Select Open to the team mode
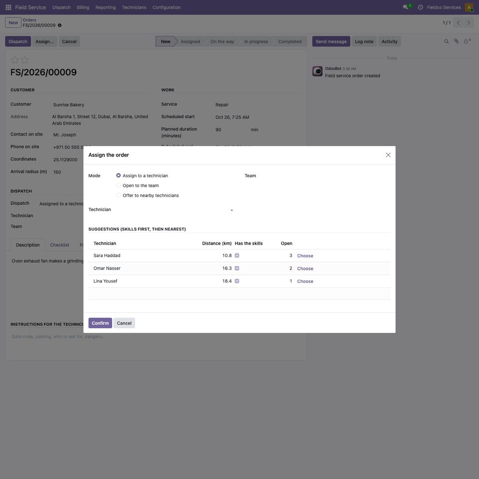 pos(119,186)
